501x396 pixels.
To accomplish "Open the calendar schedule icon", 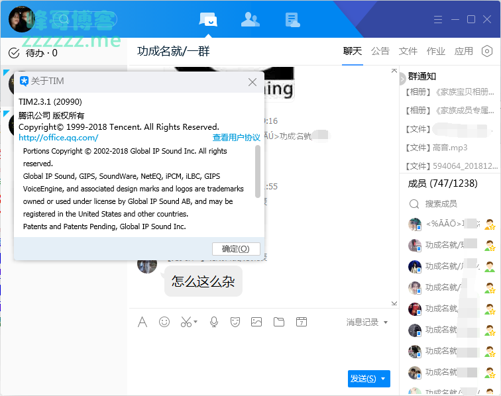I will coord(302,322).
